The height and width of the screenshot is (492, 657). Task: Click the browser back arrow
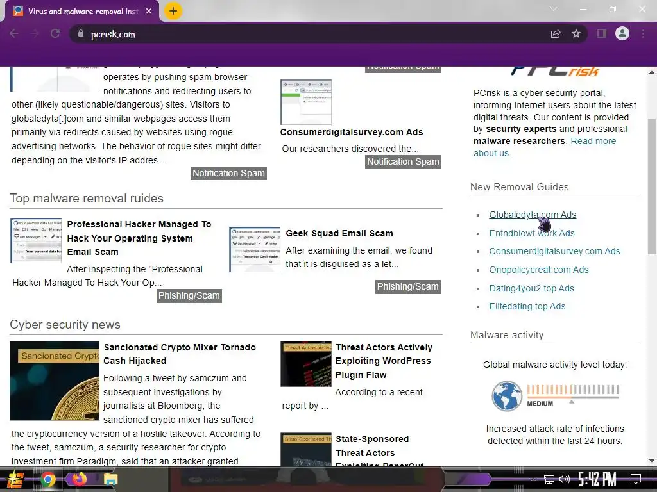[14, 34]
